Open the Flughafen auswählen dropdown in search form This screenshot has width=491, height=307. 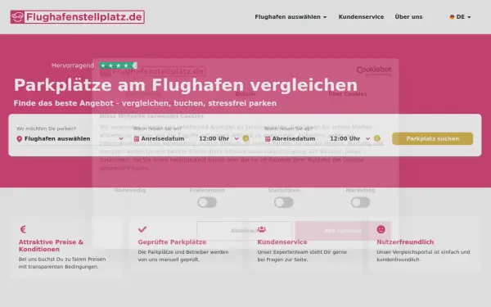70,139
